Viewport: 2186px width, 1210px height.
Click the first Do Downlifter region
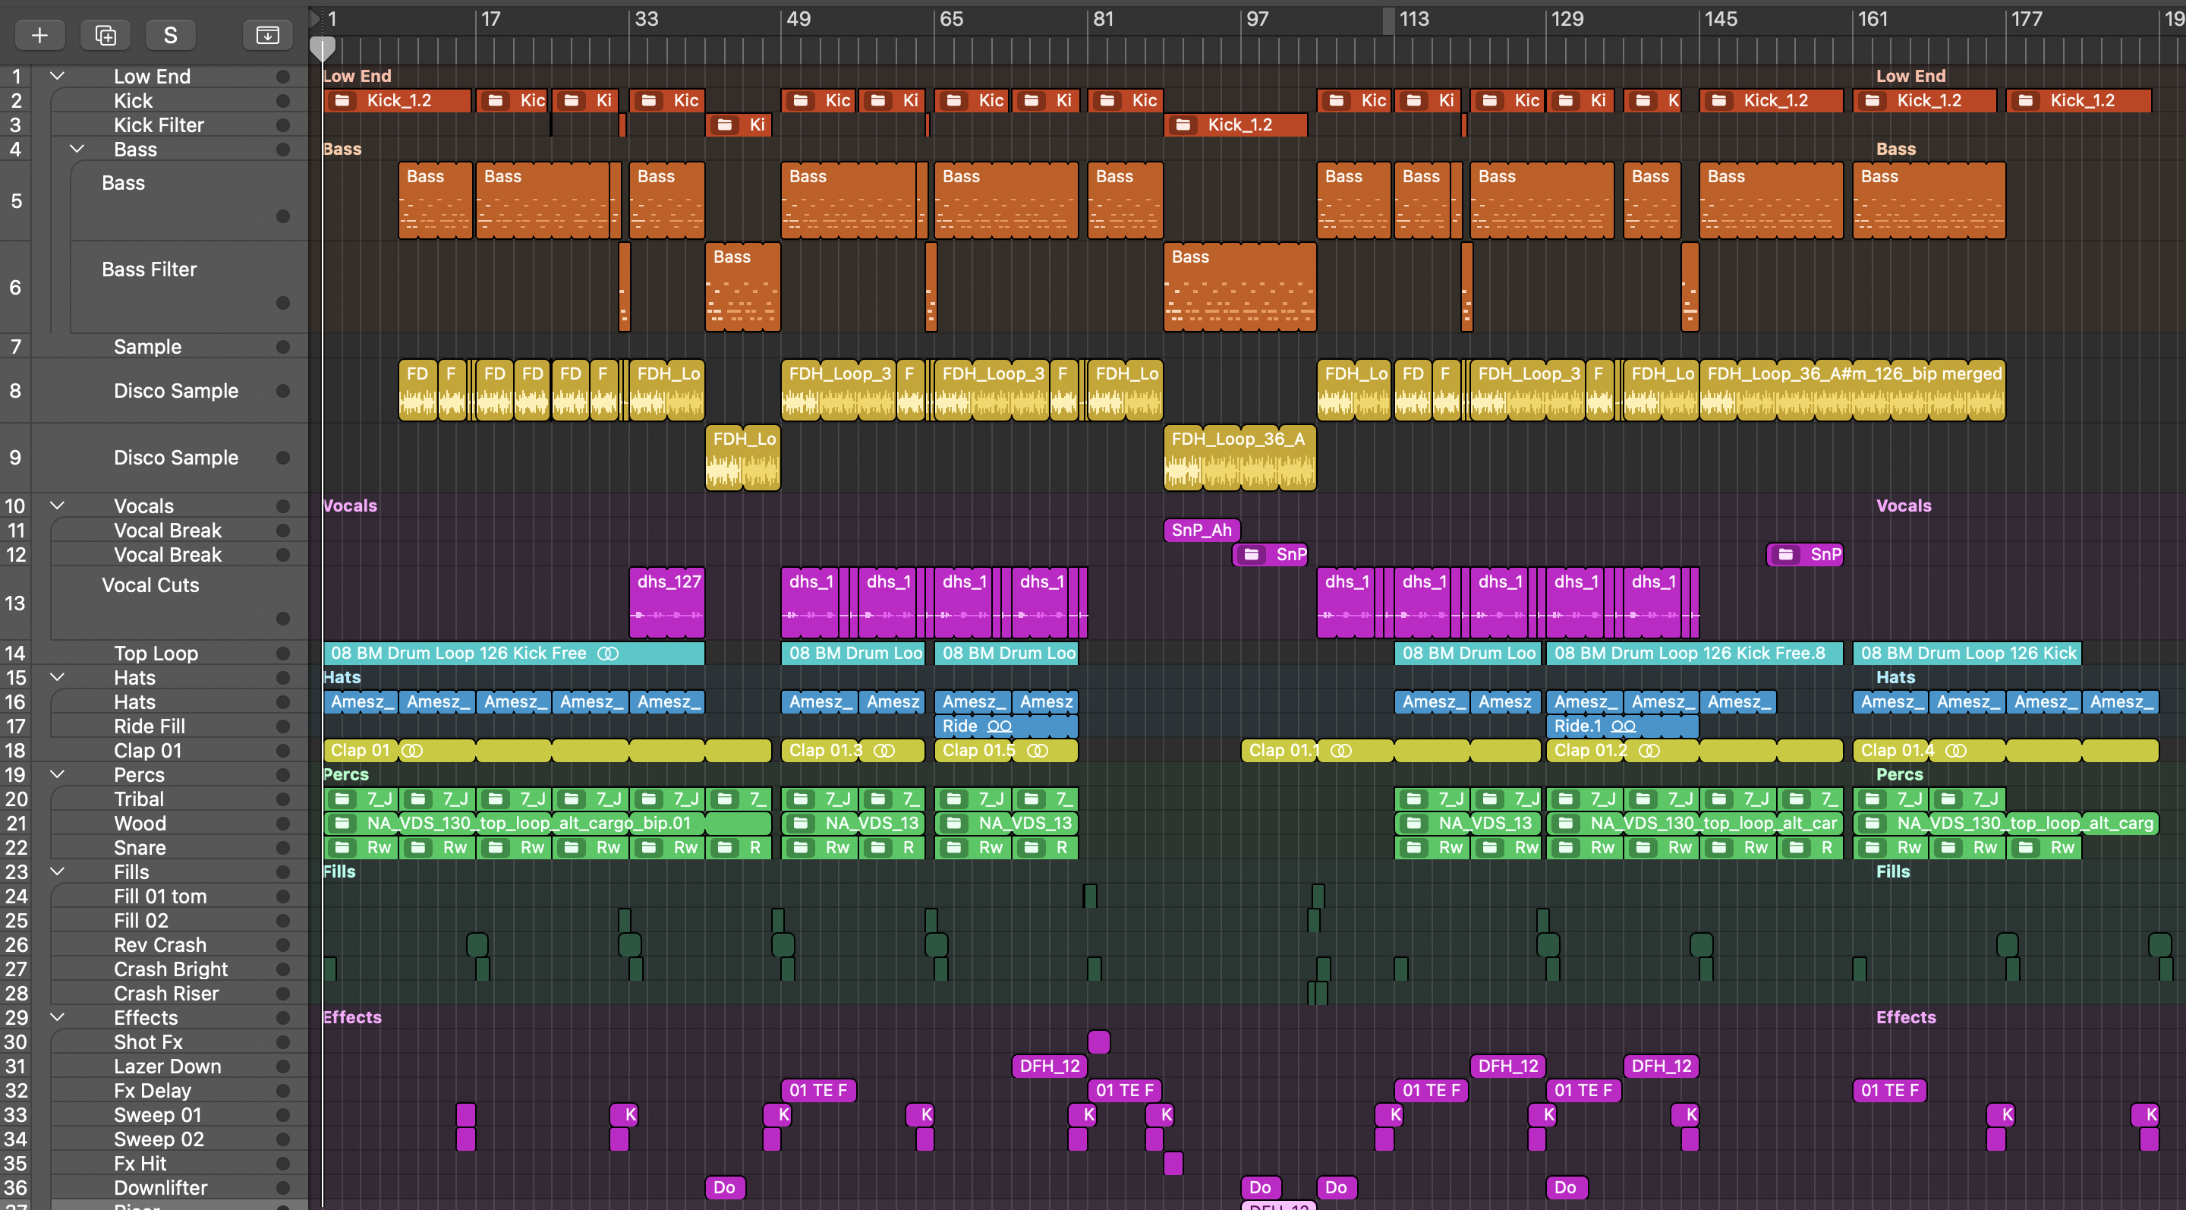point(725,1187)
